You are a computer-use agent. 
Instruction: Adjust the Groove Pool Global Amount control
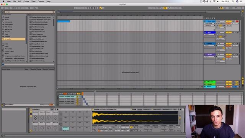(x=51, y=105)
